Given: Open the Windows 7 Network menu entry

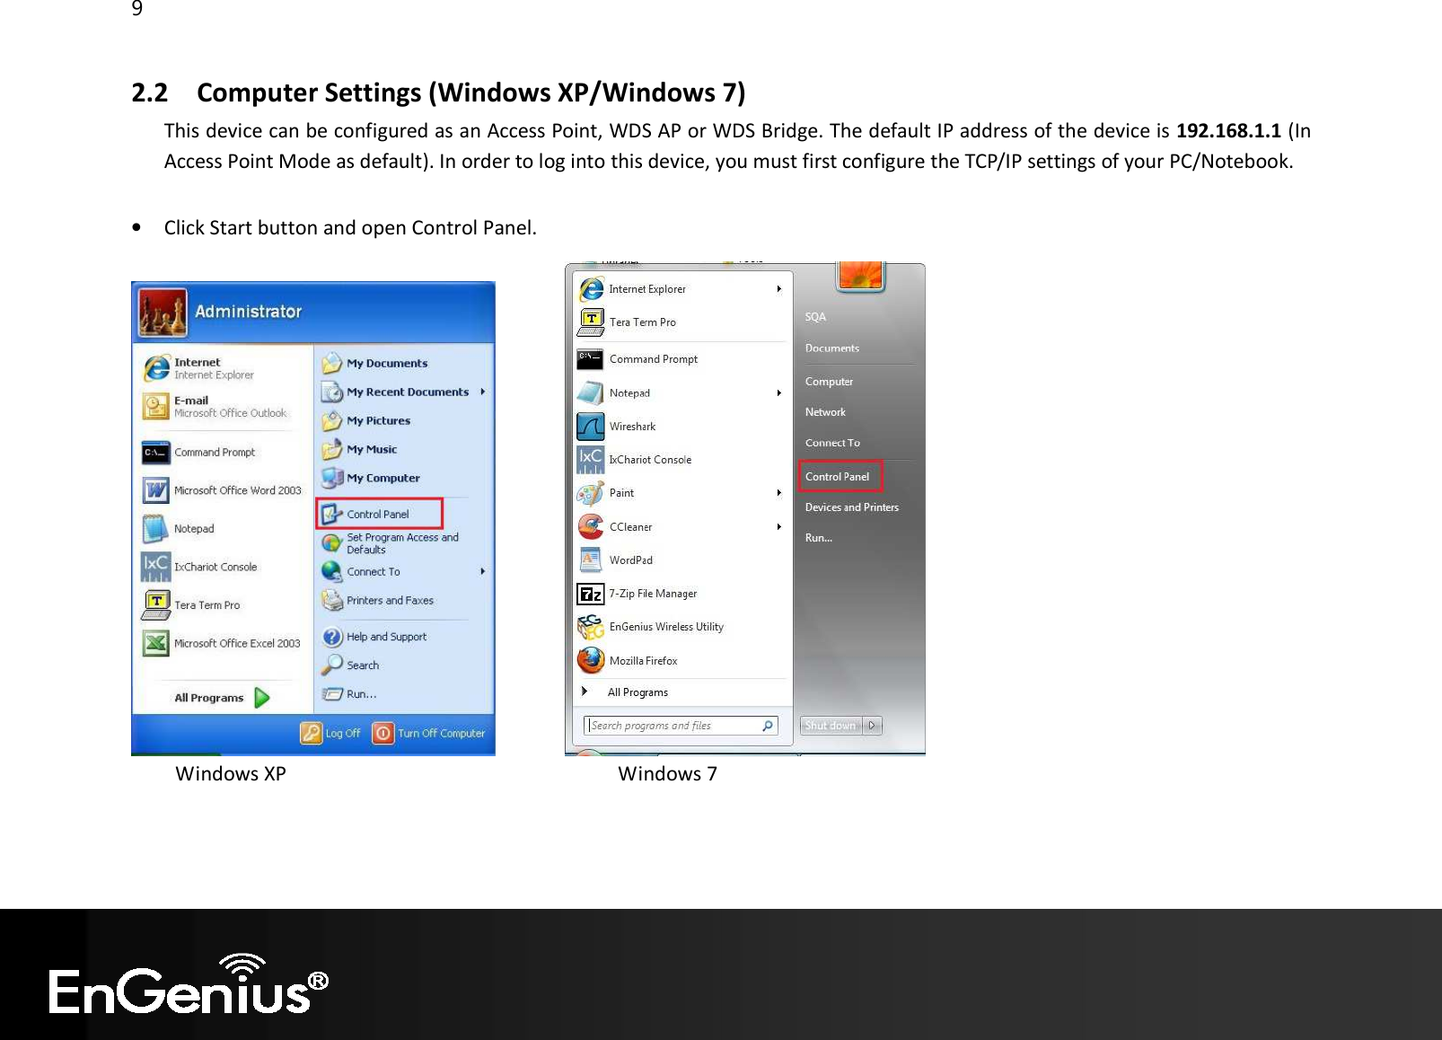Looking at the screenshot, I should [825, 412].
